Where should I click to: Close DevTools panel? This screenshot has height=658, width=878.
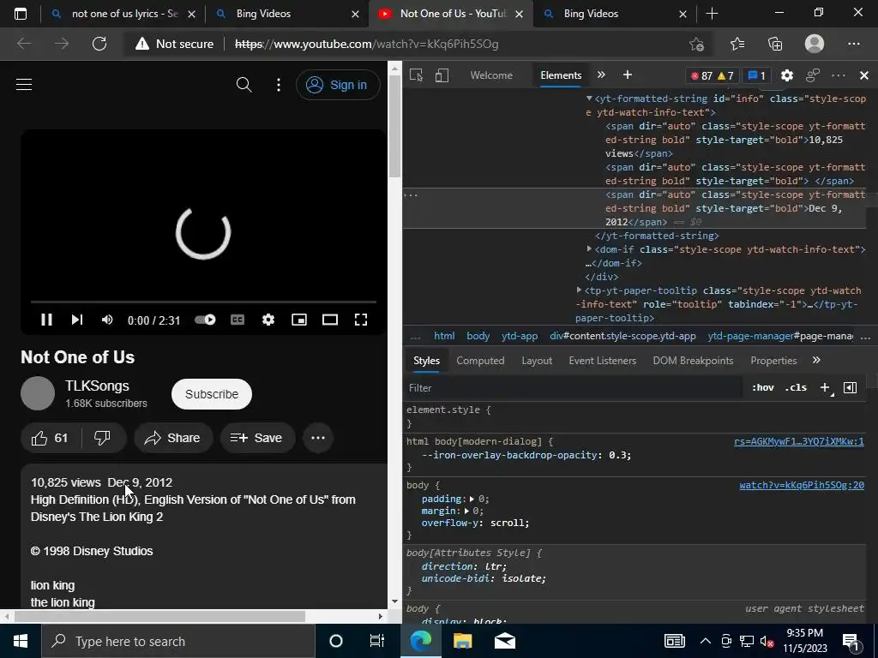click(x=864, y=75)
